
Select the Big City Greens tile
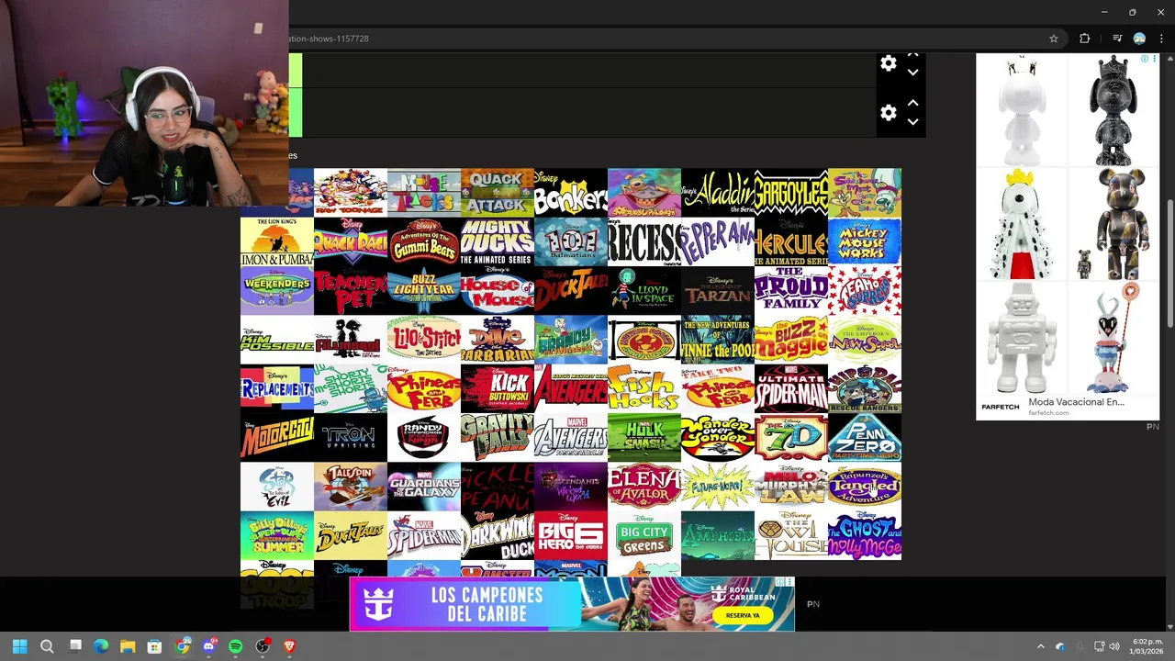[x=643, y=536]
